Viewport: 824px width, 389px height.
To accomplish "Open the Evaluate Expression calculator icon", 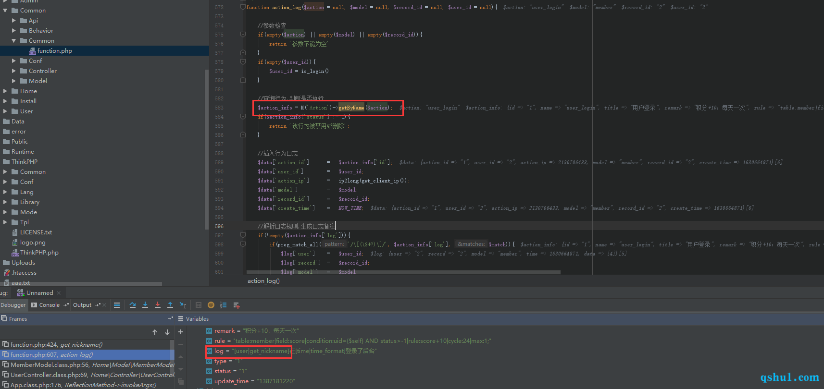I will (199, 305).
